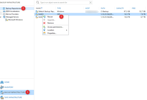Image resolution: width=147 pixels, height=100 pixels.
Task: Sort by the CAPACITY column header
Action: pyautogui.click(x=120, y=8)
